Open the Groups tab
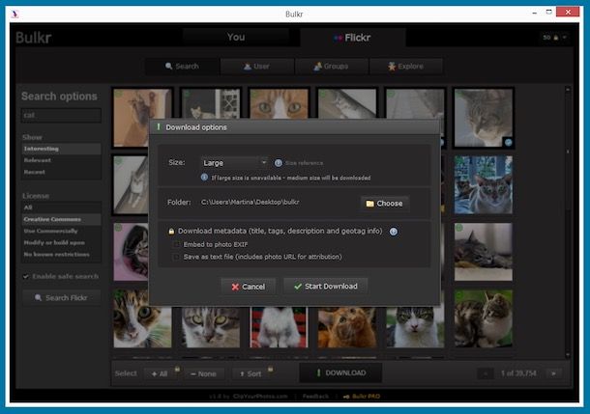590x414 pixels. (x=331, y=67)
